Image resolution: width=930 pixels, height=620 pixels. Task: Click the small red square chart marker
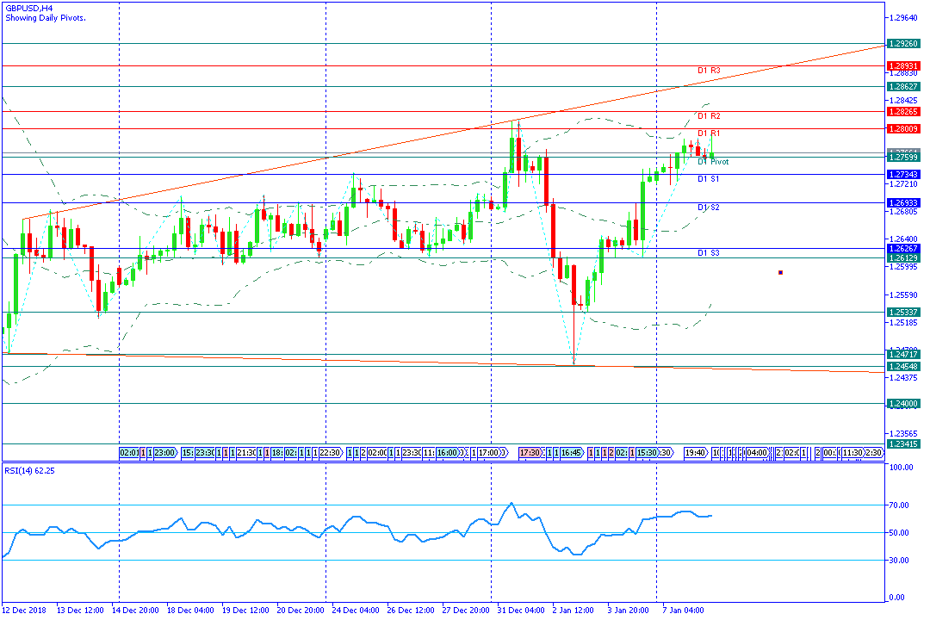point(780,273)
